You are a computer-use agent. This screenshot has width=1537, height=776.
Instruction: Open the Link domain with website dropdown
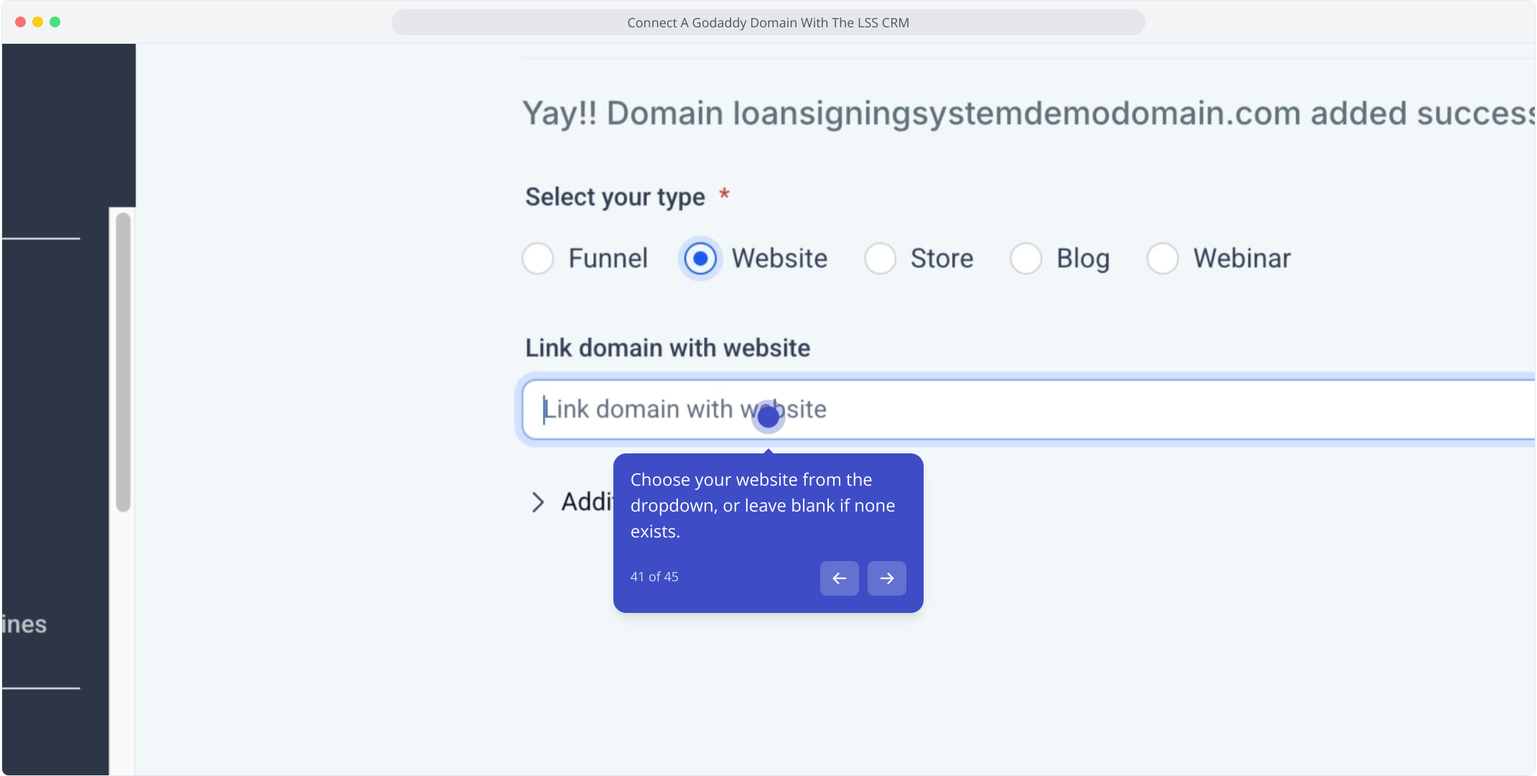[x=1028, y=410]
